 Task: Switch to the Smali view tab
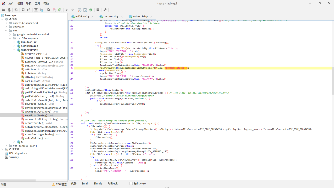pos(85,183)
